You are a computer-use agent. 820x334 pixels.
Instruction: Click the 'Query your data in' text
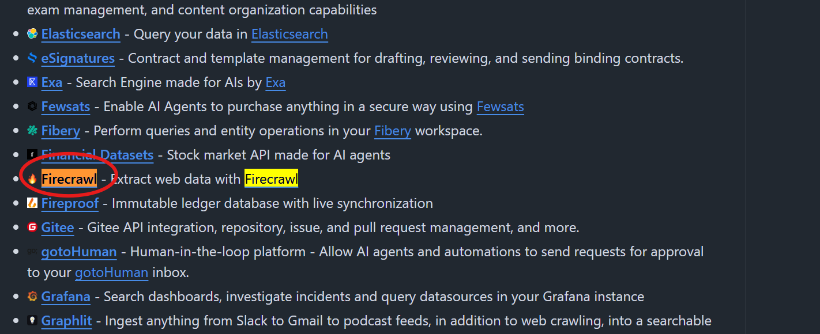click(191, 34)
